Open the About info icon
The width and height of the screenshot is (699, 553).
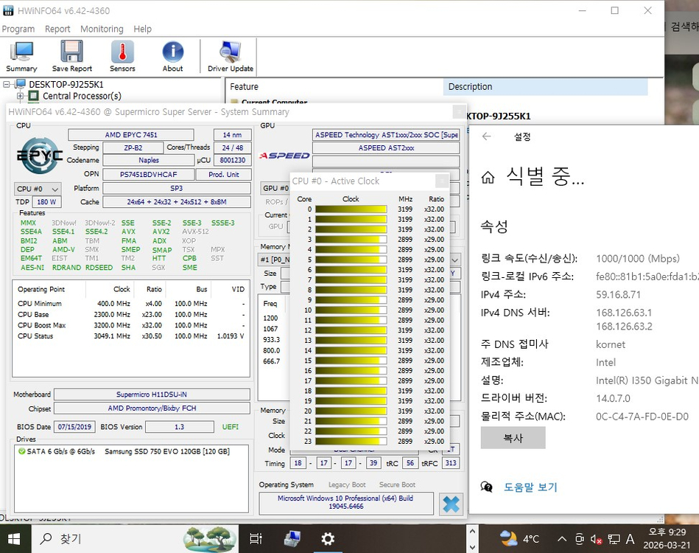[172, 56]
